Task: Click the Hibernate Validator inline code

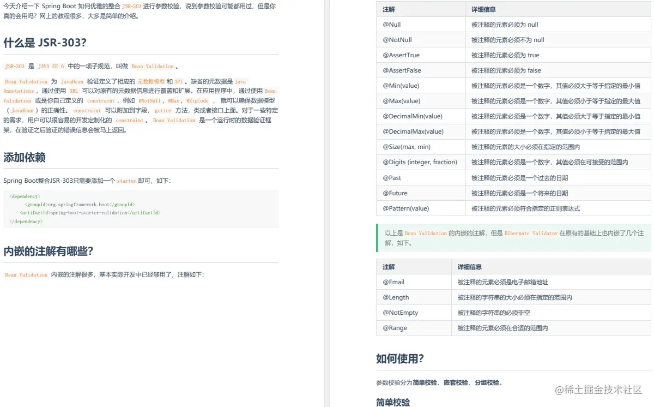Action: tap(531, 233)
